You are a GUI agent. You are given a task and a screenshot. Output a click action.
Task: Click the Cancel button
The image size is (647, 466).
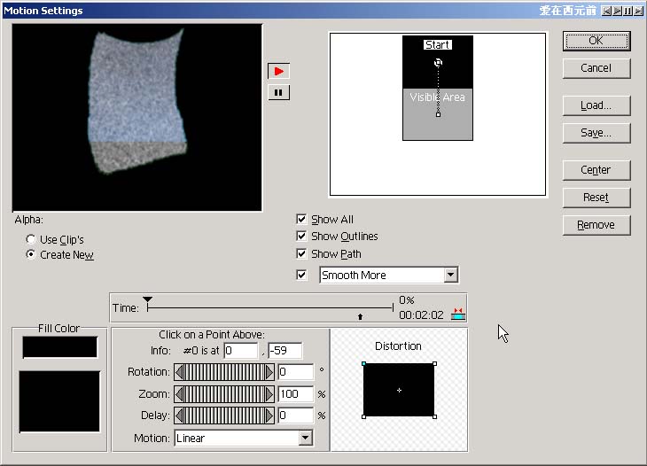tap(596, 68)
